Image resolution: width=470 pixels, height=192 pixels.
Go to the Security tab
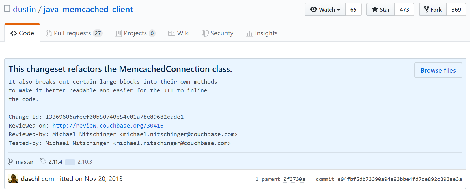217,33
